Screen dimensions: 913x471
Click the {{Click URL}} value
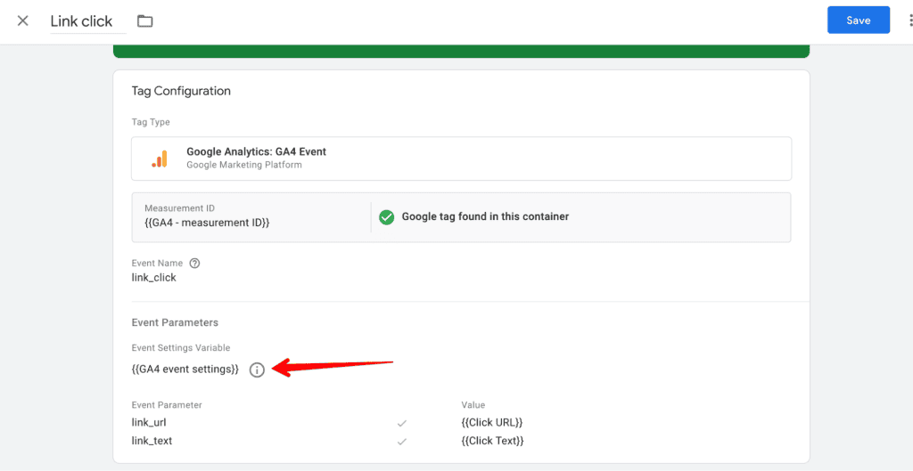pos(492,423)
